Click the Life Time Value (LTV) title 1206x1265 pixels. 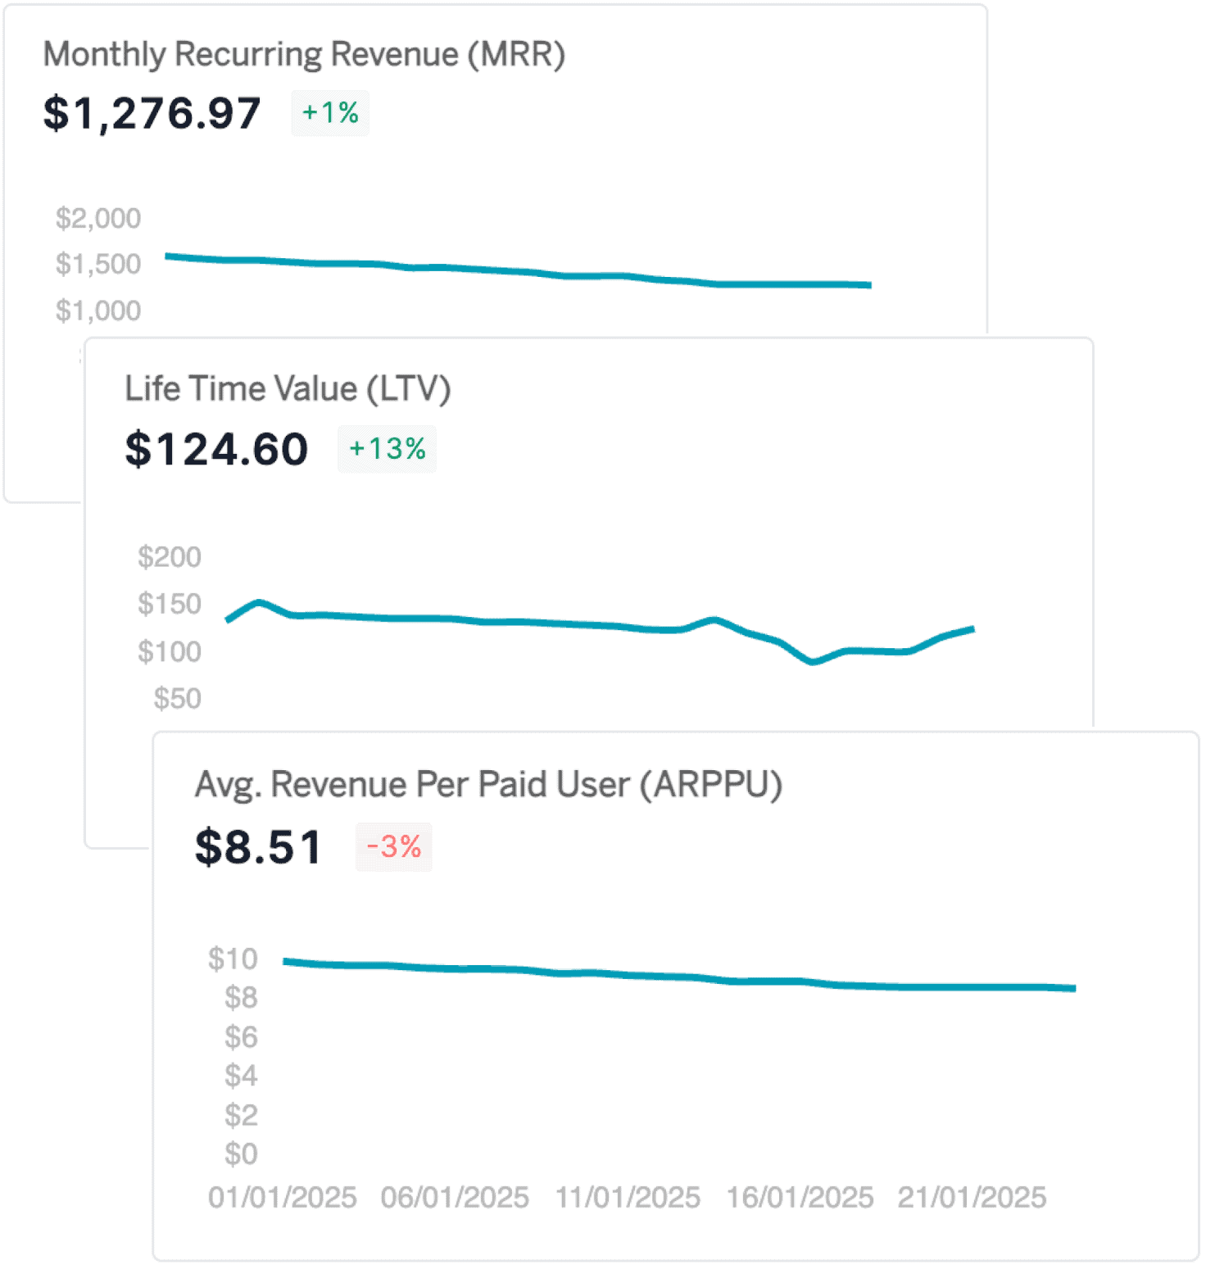pyautogui.click(x=288, y=388)
